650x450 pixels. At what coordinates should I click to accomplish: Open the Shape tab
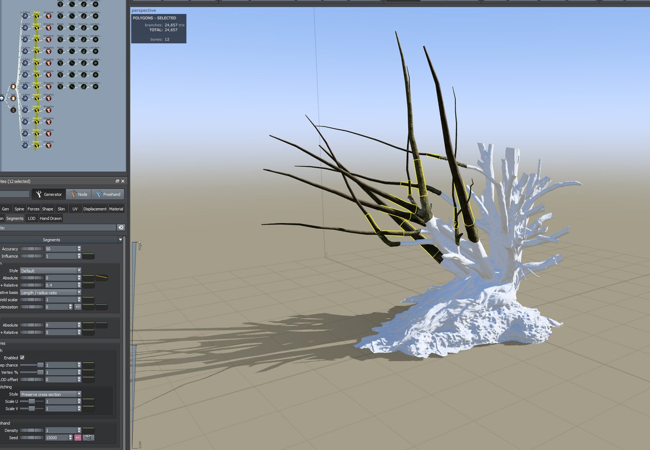[x=48, y=209]
